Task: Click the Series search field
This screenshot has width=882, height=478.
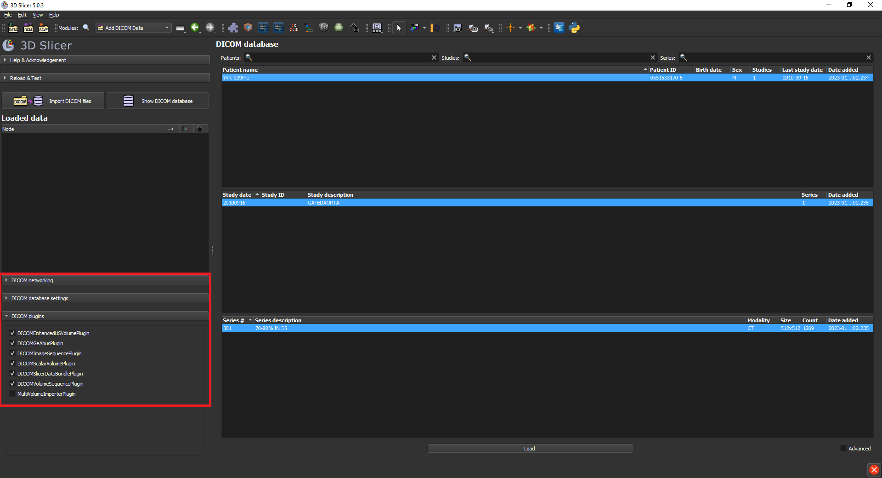Action: [x=775, y=58]
